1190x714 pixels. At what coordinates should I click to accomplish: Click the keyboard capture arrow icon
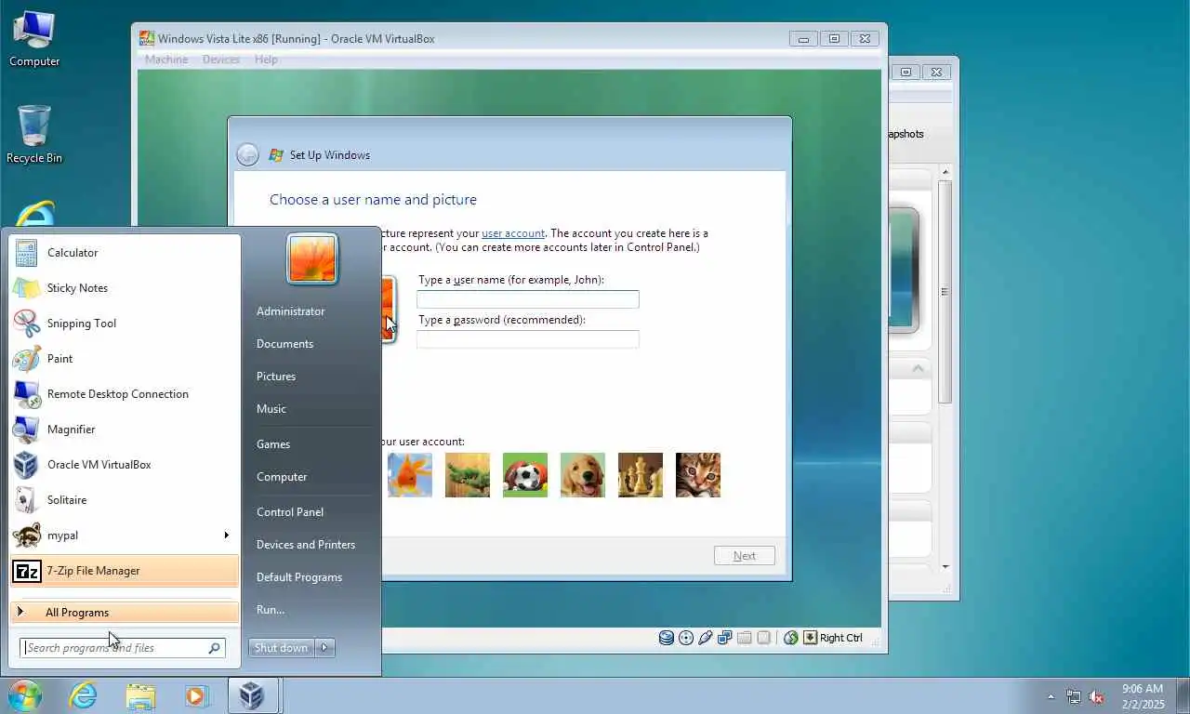[811, 638]
